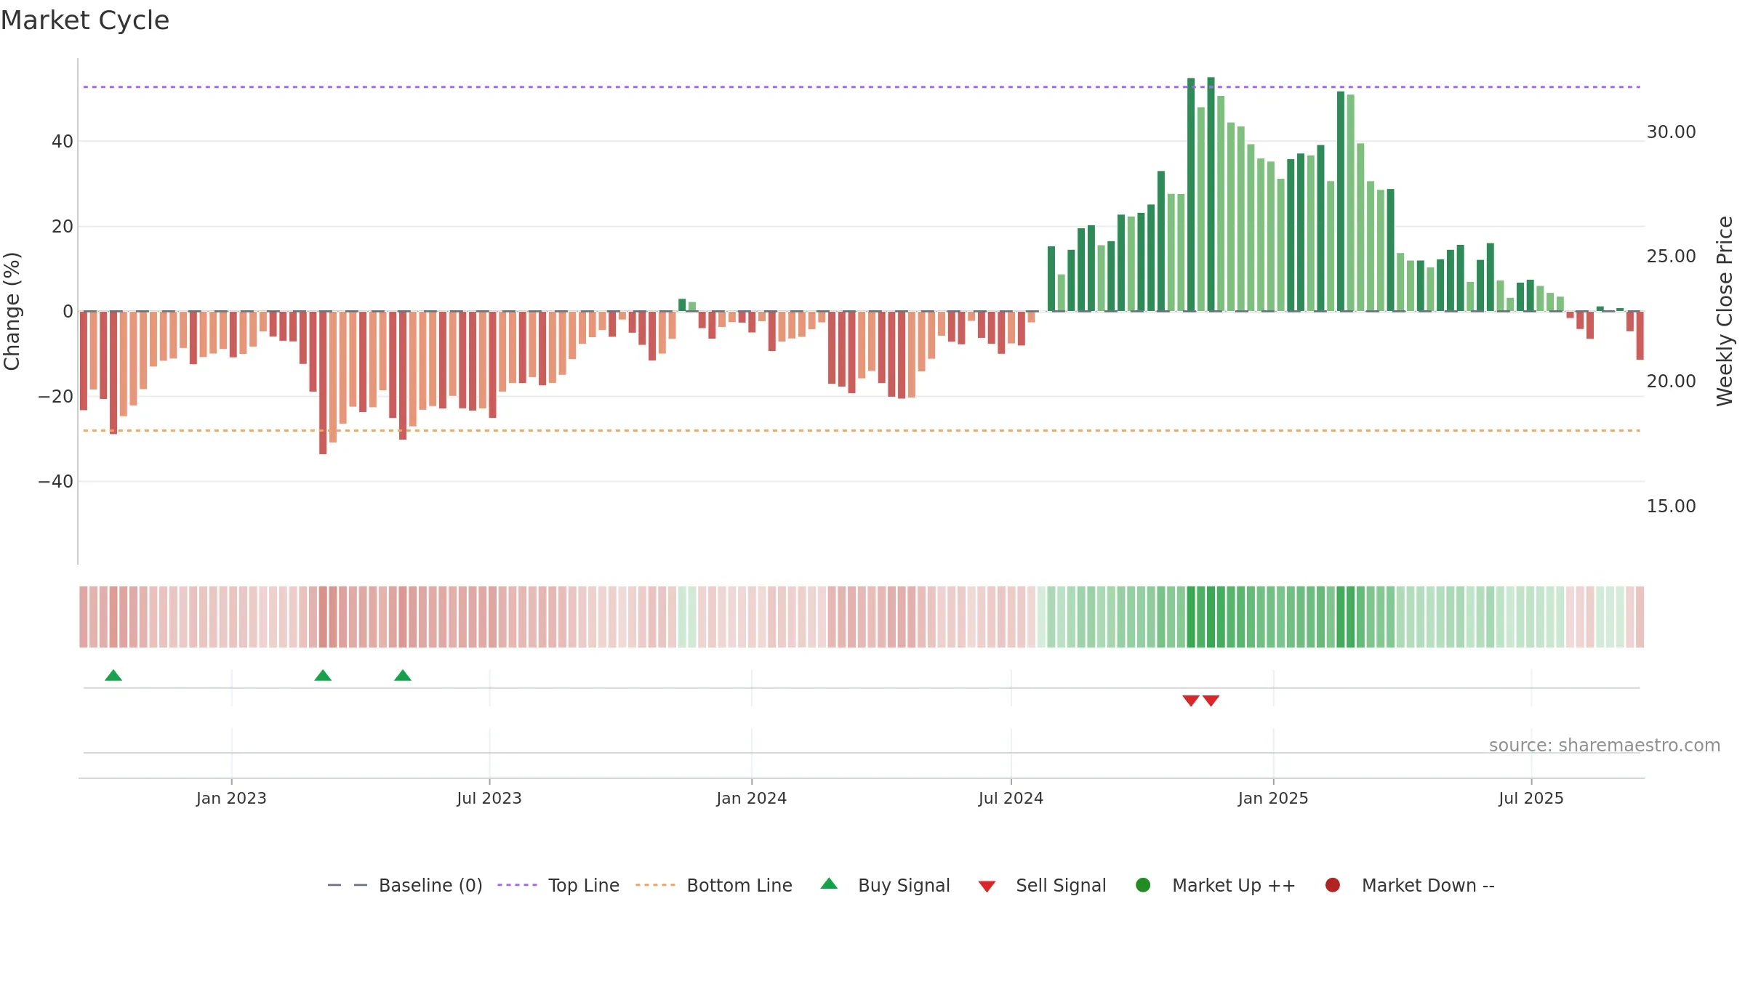The height and width of the screenshot is (981, 1745).
Task: Select the earlier of the two red sell signal triangles
Action: tap(1191, 701)
